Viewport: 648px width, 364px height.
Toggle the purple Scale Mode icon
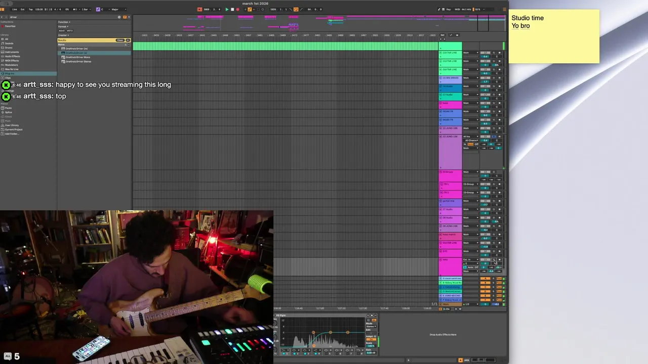click(x=98, y=9)
